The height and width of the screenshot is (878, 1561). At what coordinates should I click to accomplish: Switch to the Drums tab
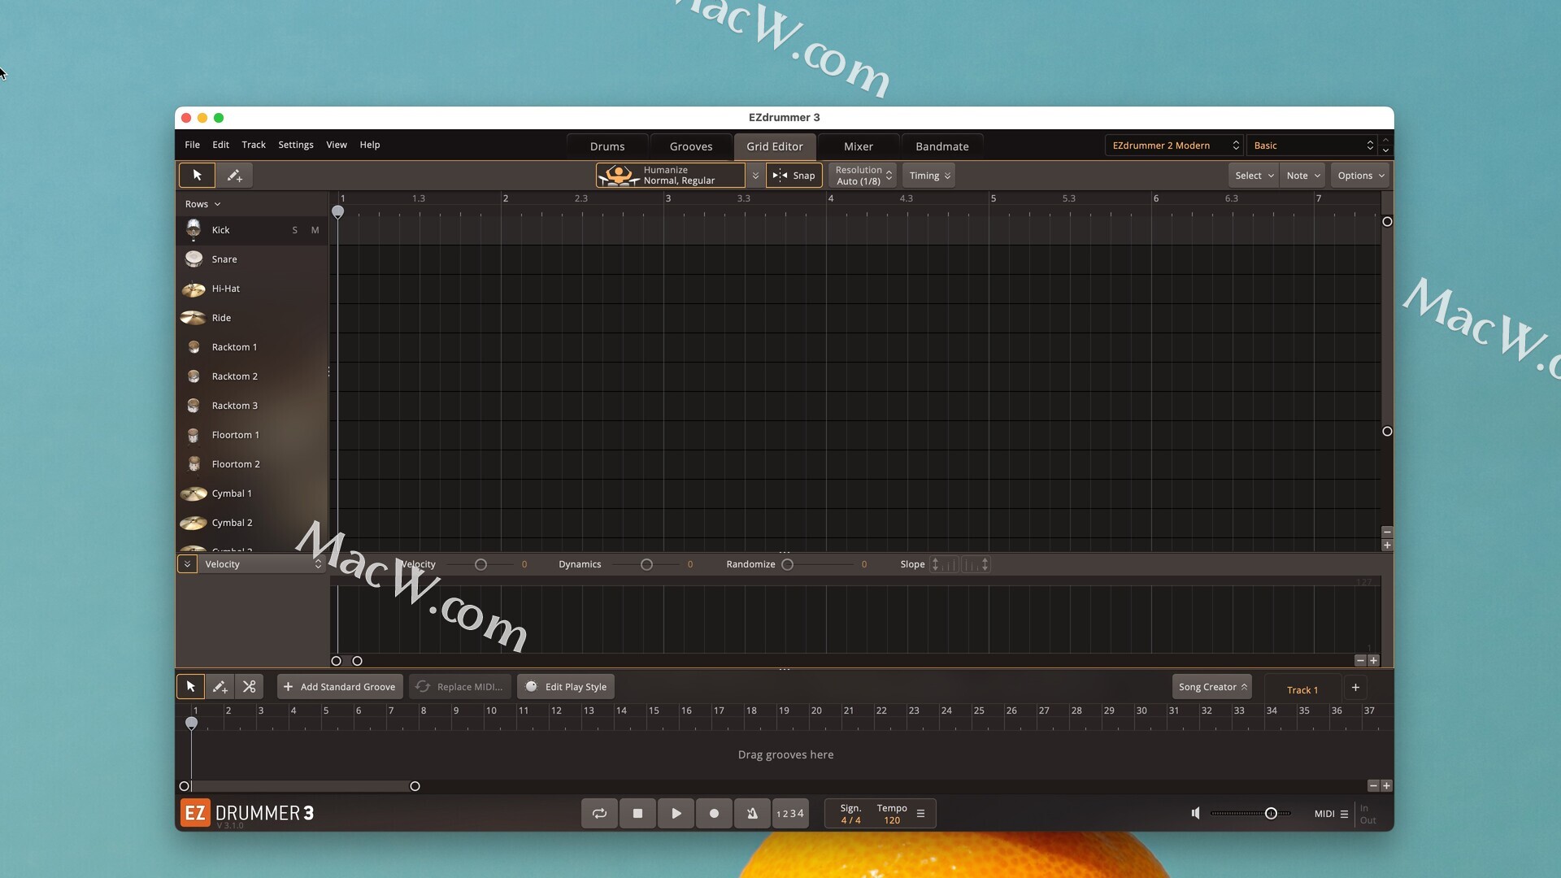(607, 146)
